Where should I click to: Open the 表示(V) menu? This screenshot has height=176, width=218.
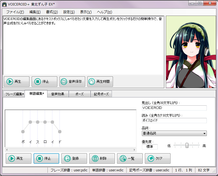pyautogui.click(x=86, y=12)
